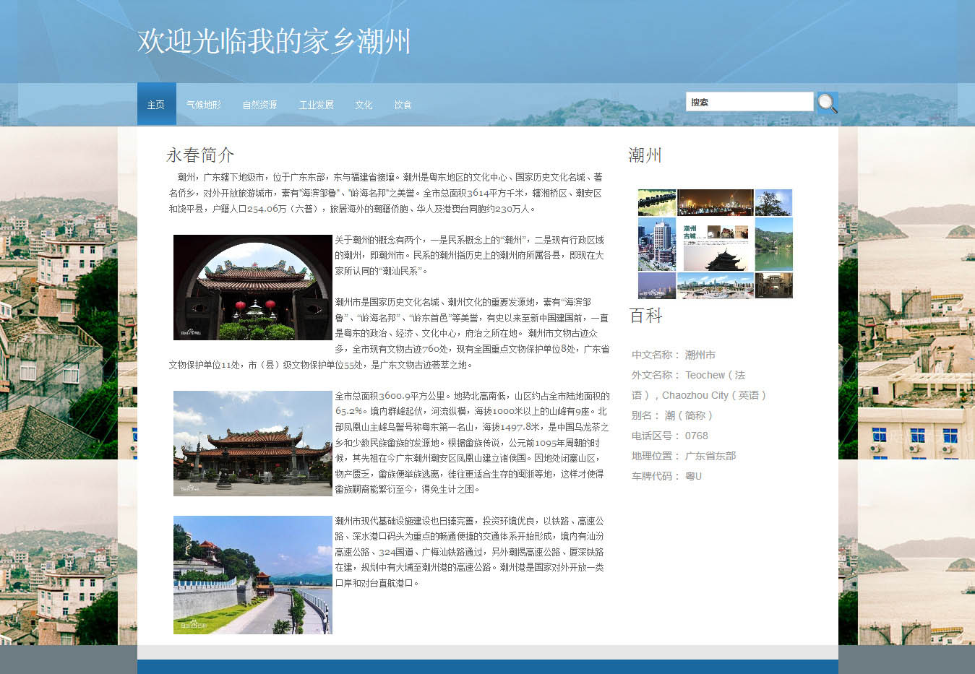Open the 主页 navigation tab
This screenshot has height=674, width=975.
[156, 105]
